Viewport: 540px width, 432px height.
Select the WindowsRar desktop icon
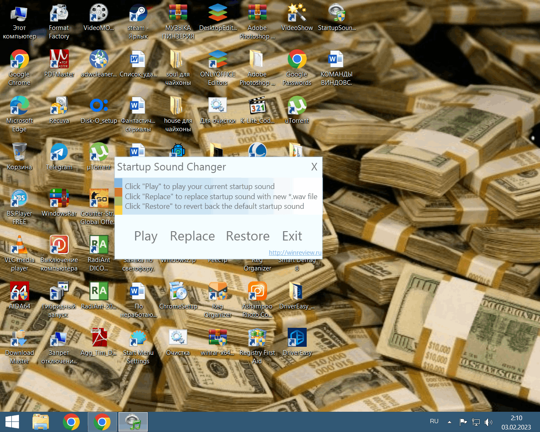(59, 203)
